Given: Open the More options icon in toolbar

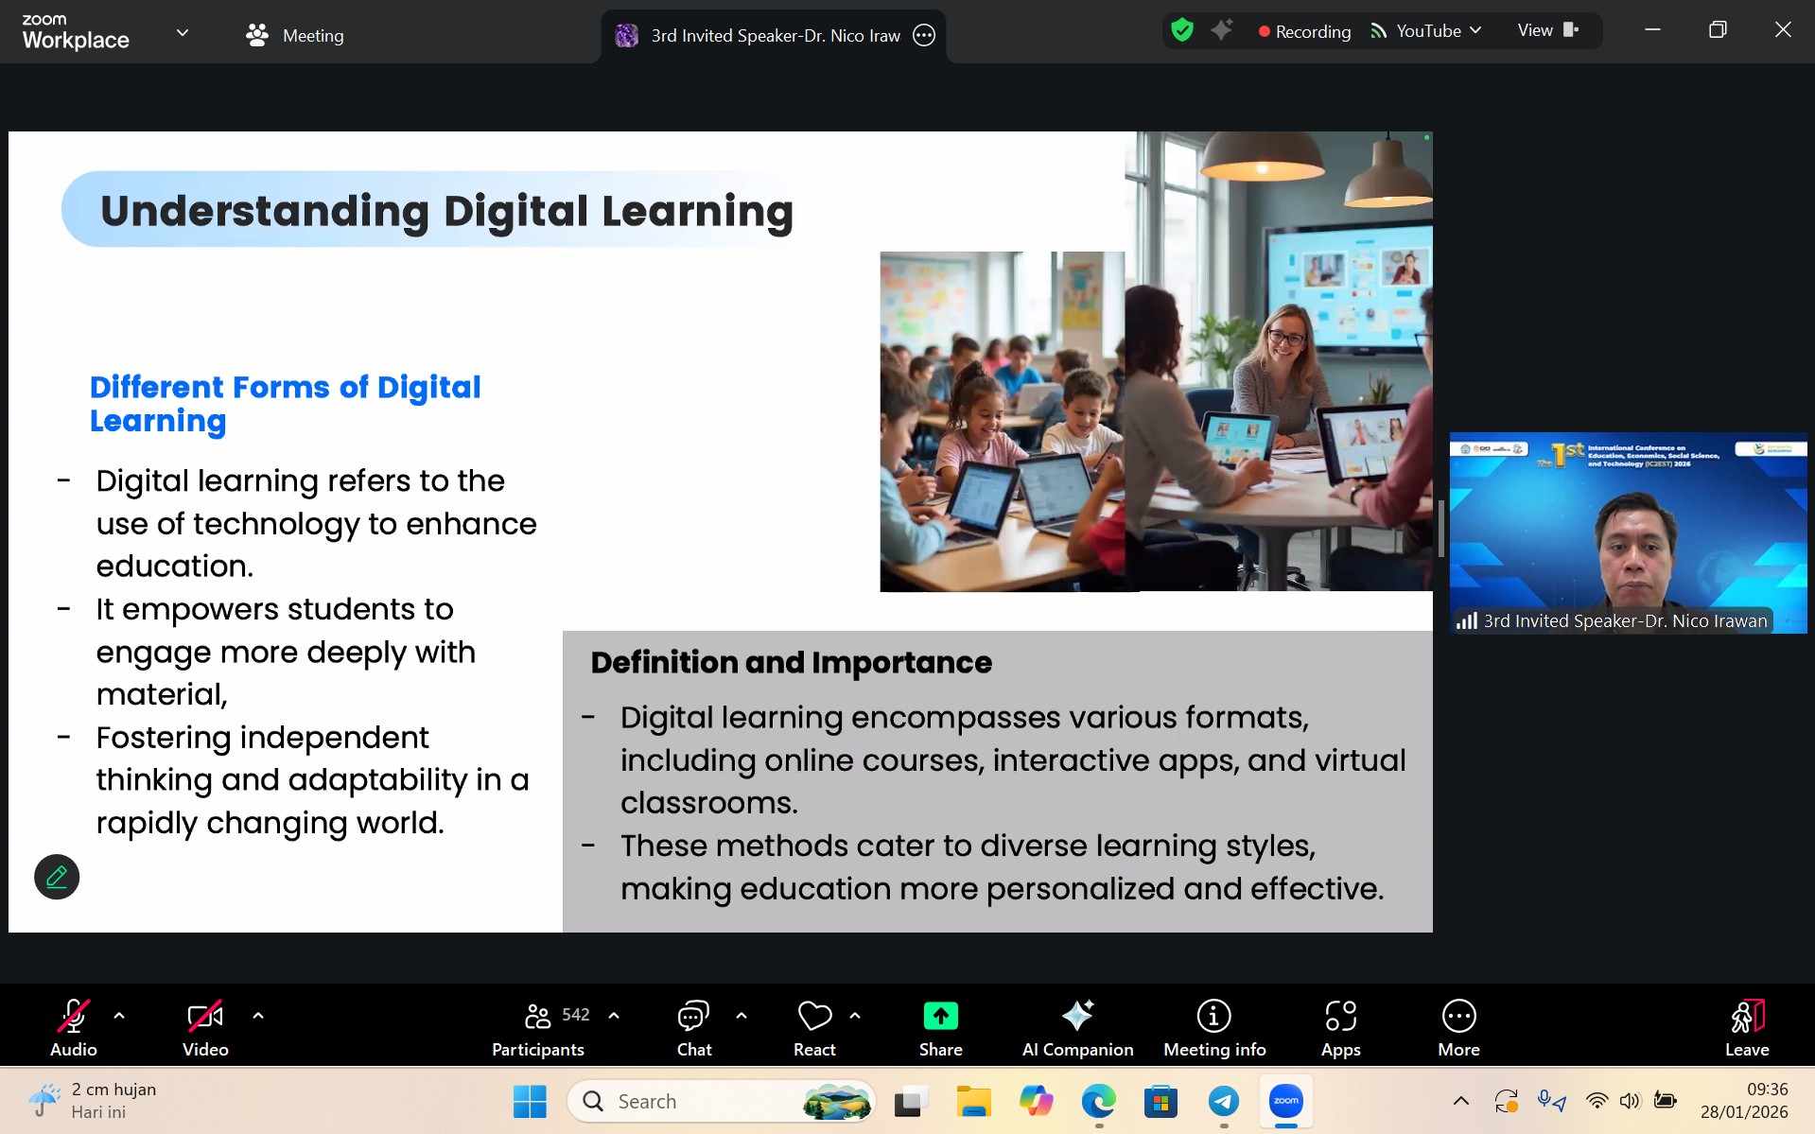Looking at the screenshot, I should (1458, 1027).
